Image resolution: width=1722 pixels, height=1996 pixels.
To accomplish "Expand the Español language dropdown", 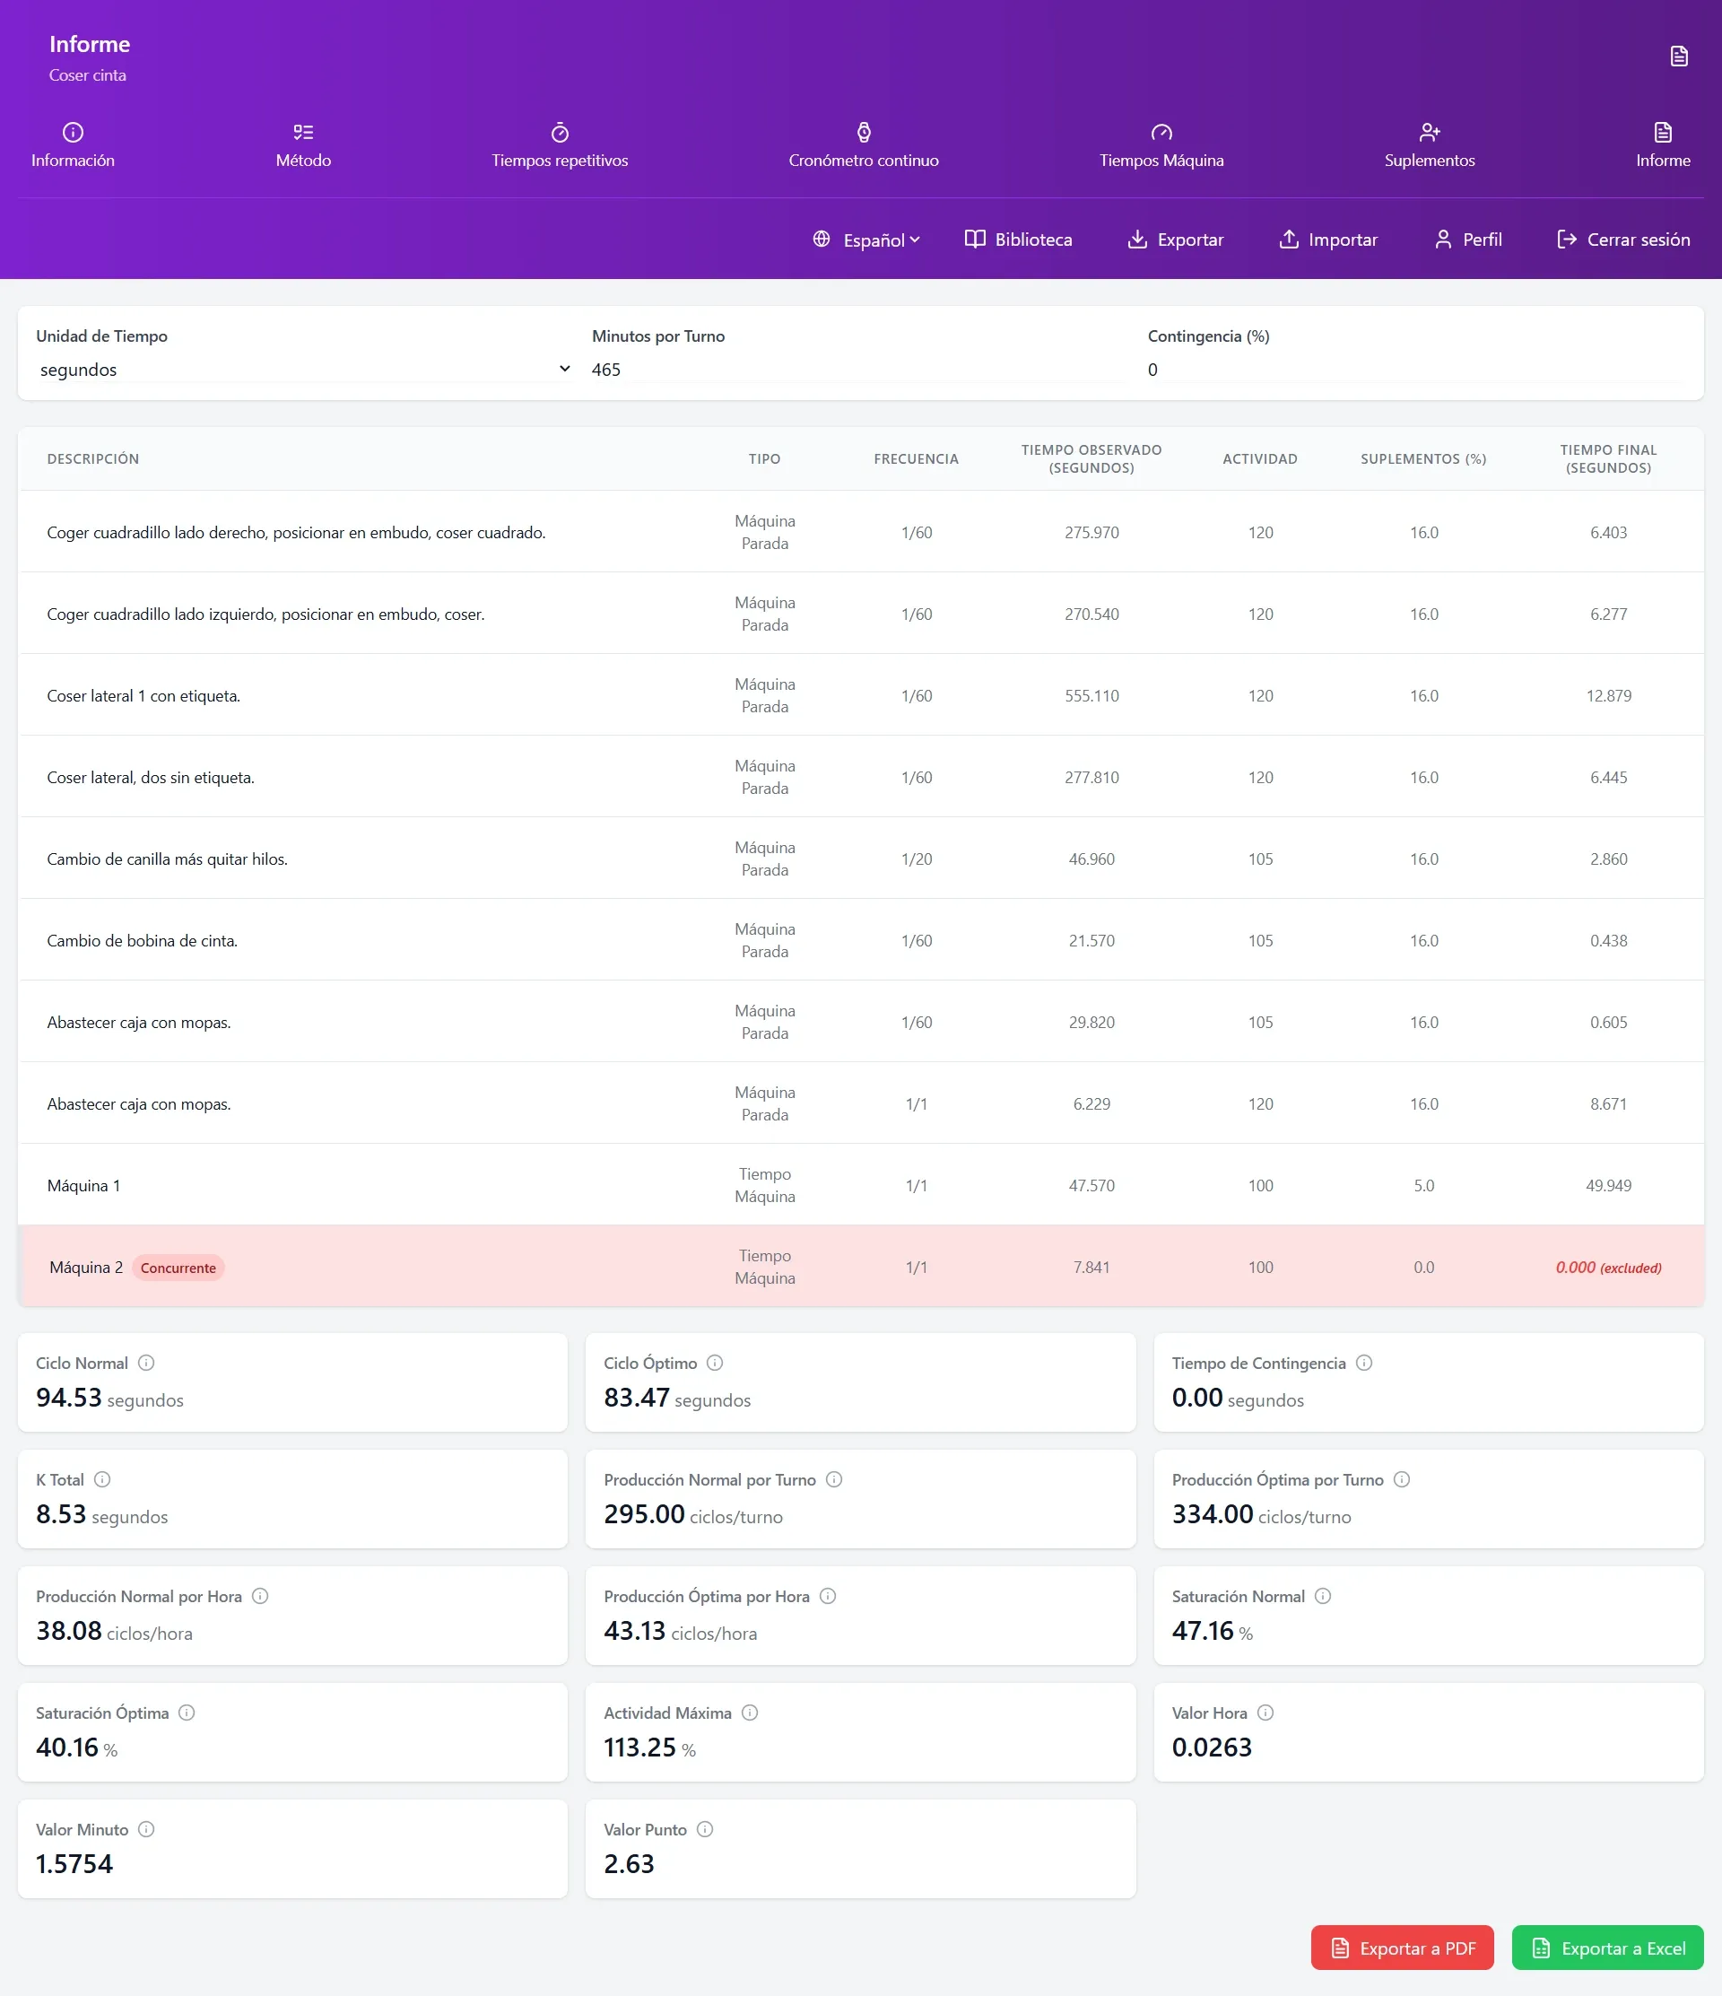I will pyautogui.click(x=866, y=239).
